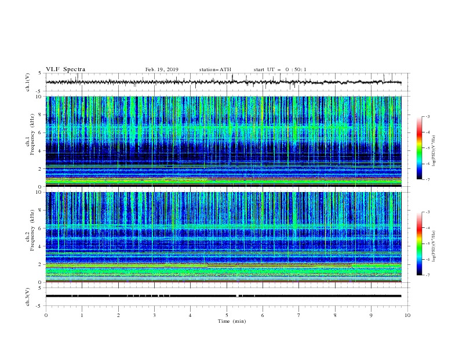Click the "start UT = 0 : 50: 1" text
This screenshot has width=459, height=354.
(x=280, y=69)
